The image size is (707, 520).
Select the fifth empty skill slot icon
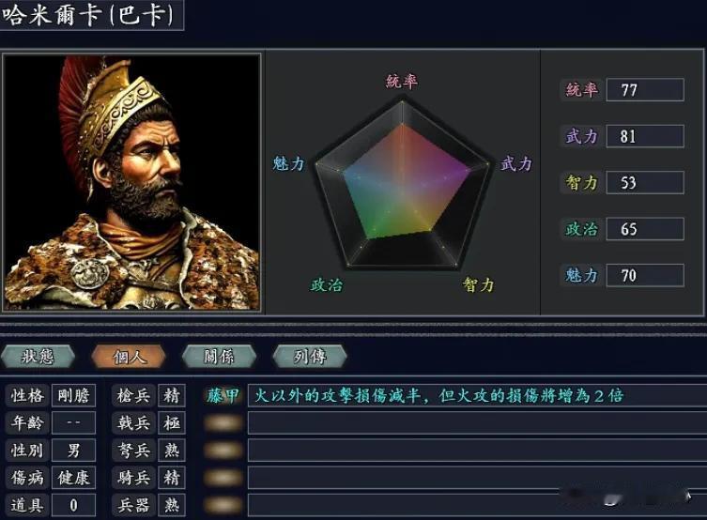pyautogui.click(x=223, y=505)
